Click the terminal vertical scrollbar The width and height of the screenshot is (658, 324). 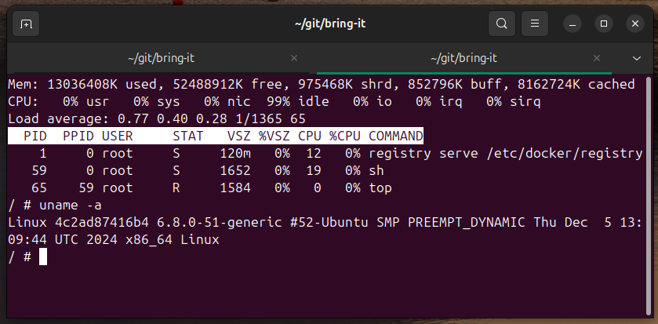click(649, 195)
